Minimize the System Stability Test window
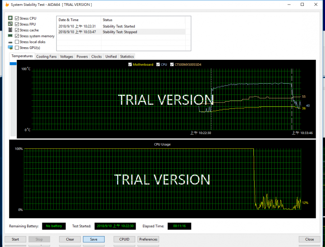Screen dimensions: 325x247 289,4
